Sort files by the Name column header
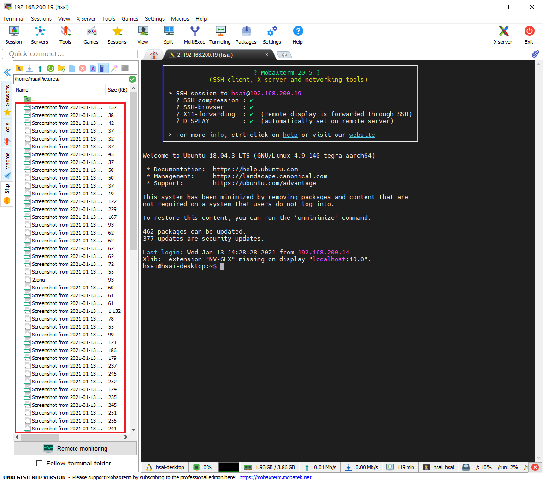Image resolution: width=543 pixels, height=482 pixels. [59, 90]
